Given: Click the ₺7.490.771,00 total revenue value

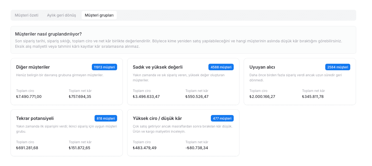Looking at the screenshot, I should 29,97.
